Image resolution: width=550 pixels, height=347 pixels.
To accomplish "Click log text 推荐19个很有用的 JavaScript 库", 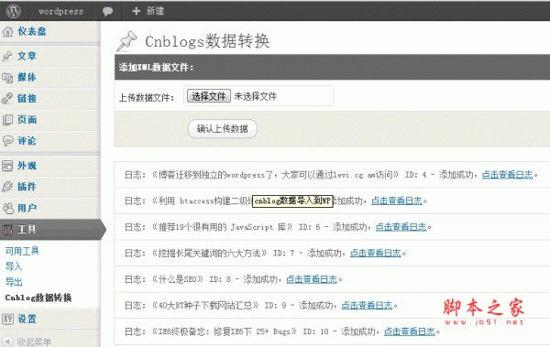I will 223,227.
